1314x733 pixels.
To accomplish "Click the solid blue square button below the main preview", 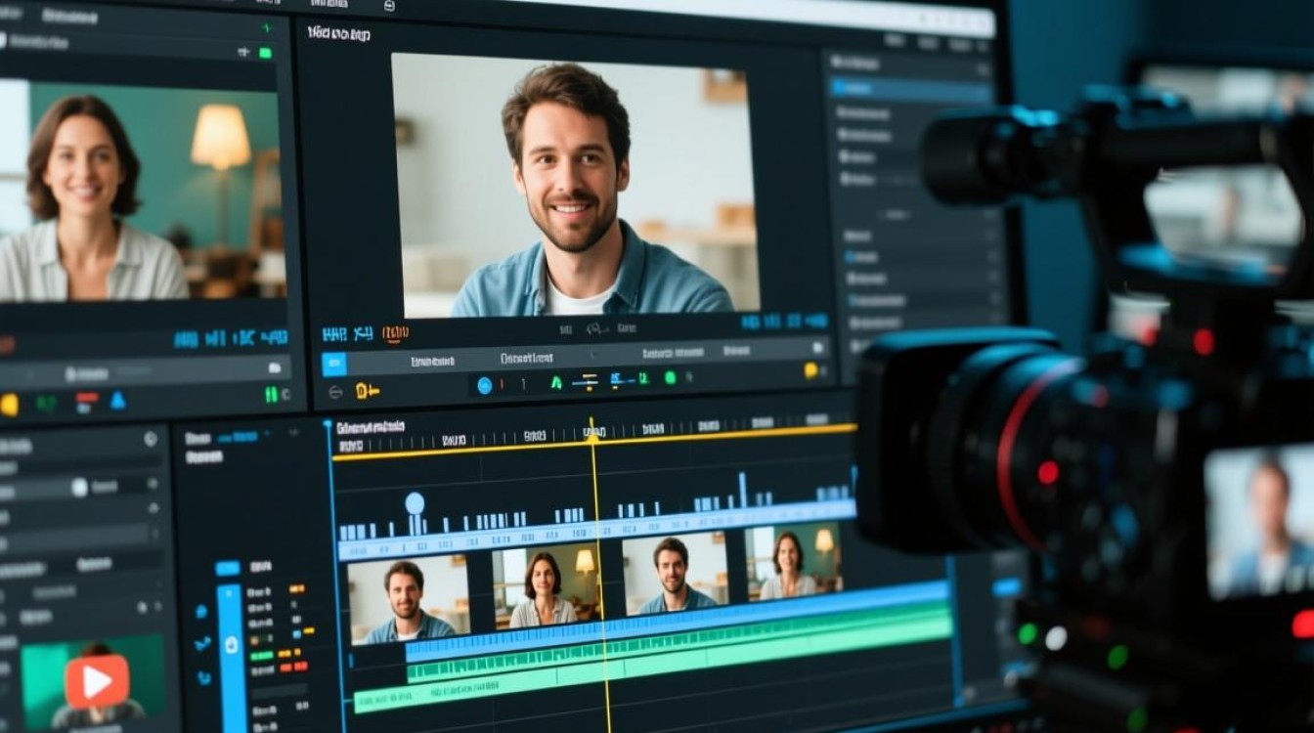I will pyautogui.click(x=334, y=365).
